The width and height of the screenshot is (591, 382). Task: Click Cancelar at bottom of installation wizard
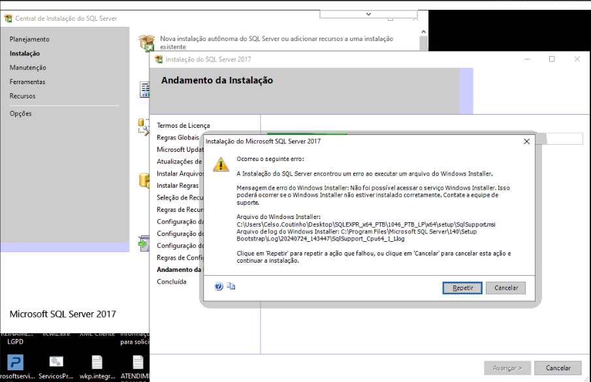[558, 368]
